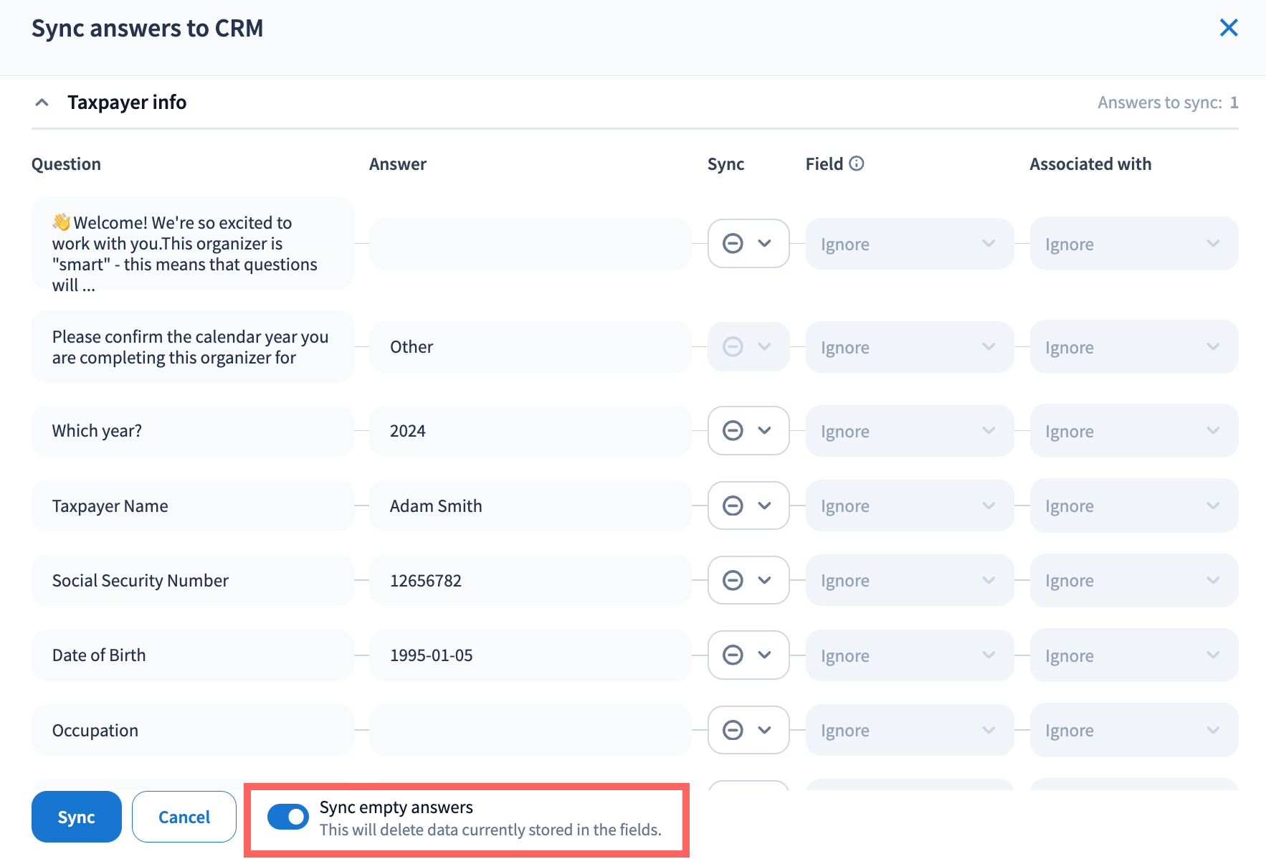The width and height of the screenshot is (1266, 859).
Task: Collapse the Taxpayer info section
Action: [x=42, y=103]
